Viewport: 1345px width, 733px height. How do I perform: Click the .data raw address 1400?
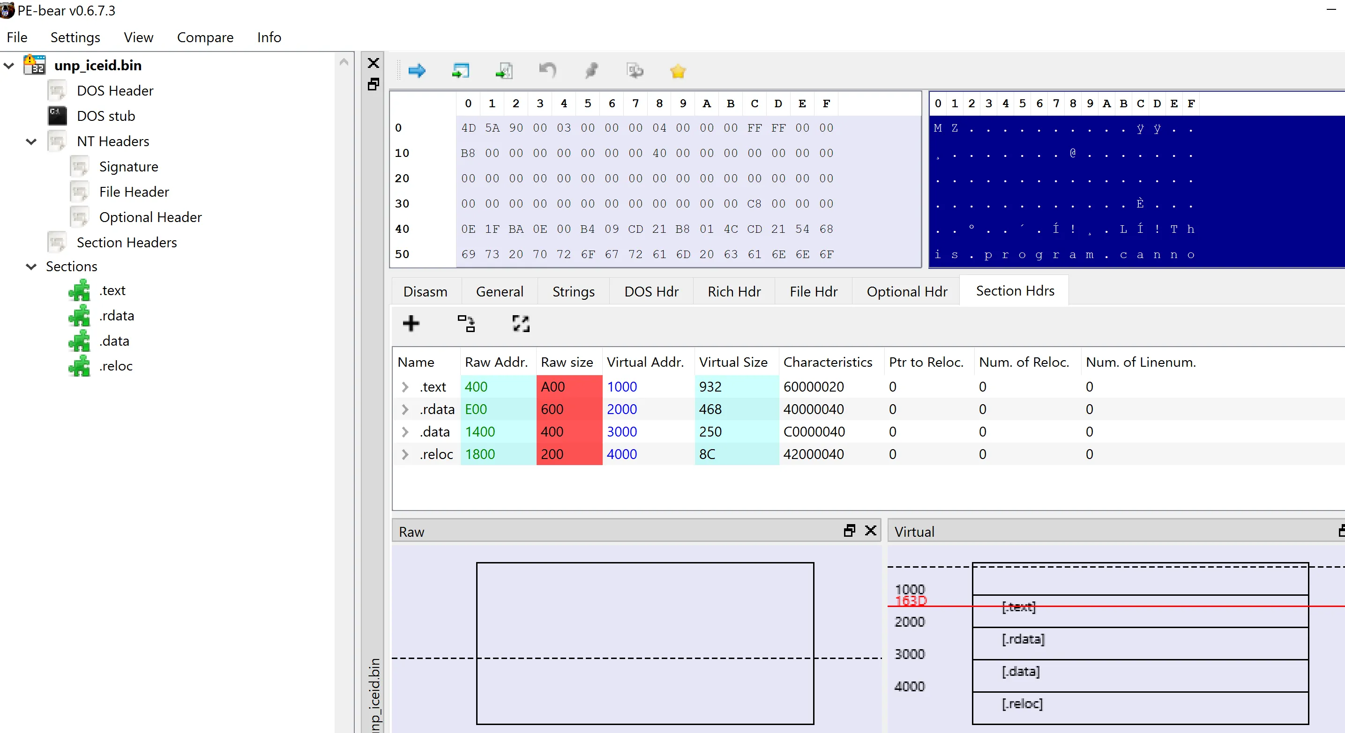coord(498,431)
